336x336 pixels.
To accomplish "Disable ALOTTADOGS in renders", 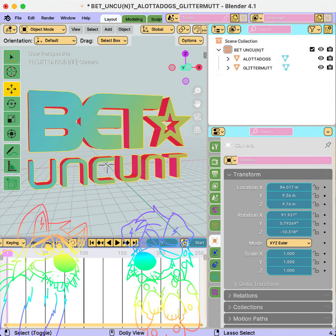I will point(330,58).
